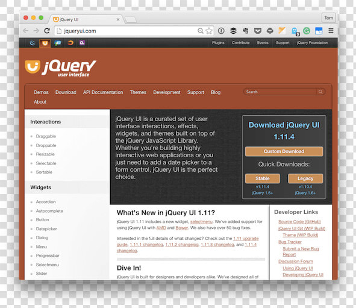Open the Bug Tracker developer link
The image size is (356, 308).
(290, 242)
